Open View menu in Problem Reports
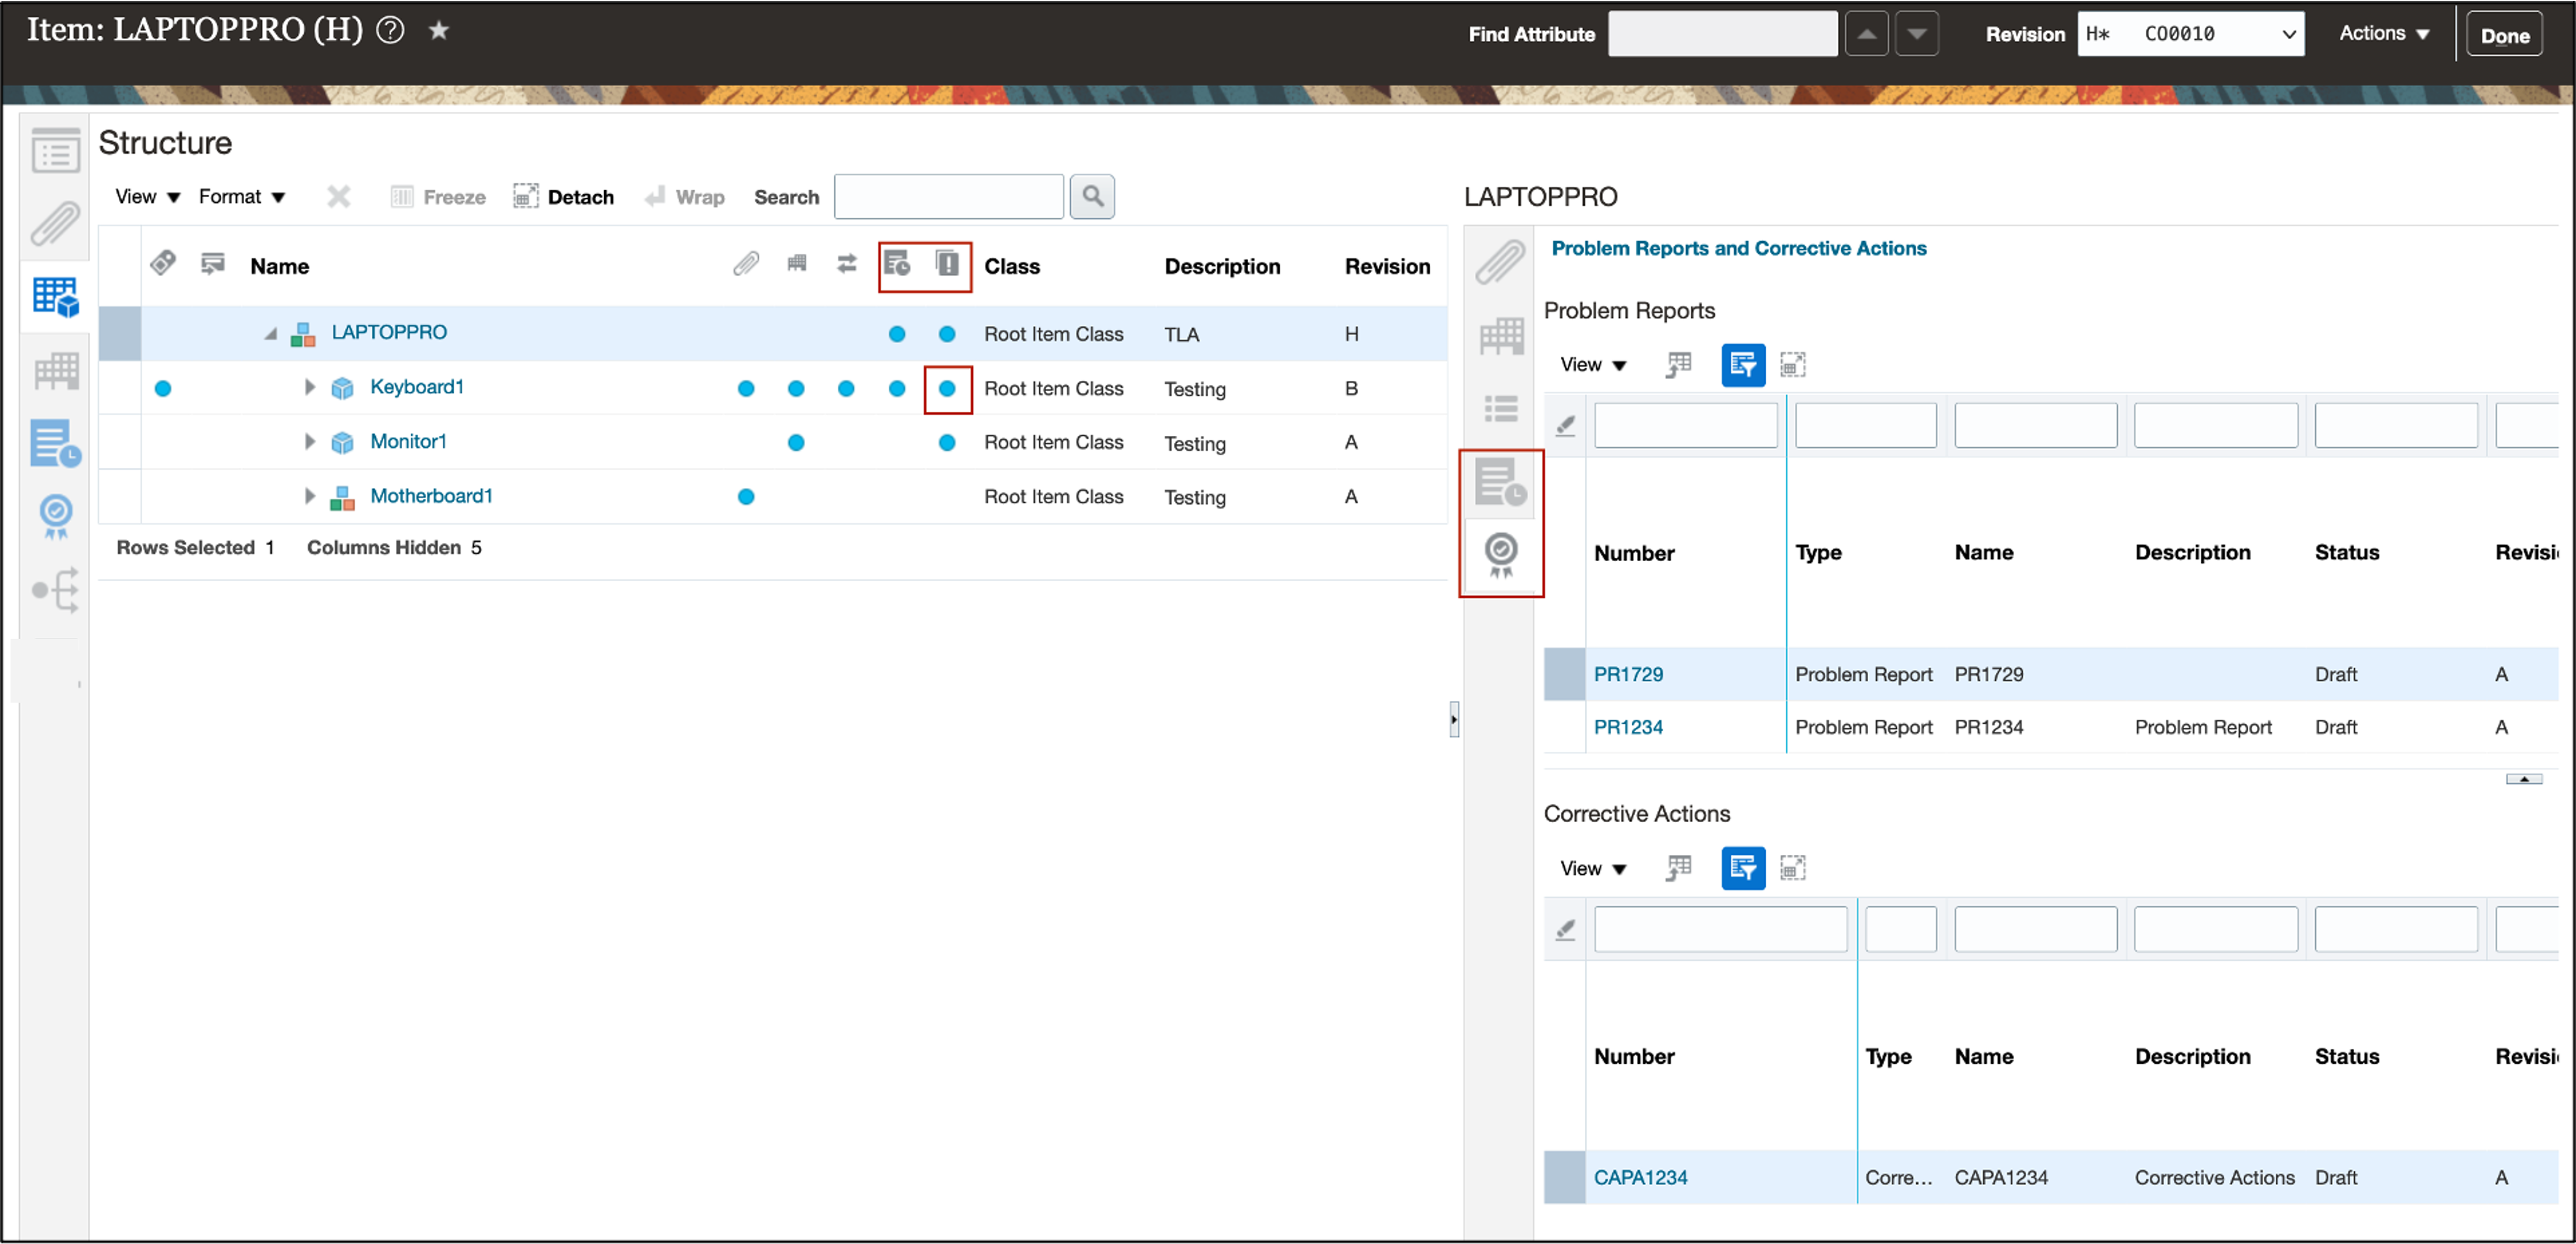 click(x=1593, y=365)
